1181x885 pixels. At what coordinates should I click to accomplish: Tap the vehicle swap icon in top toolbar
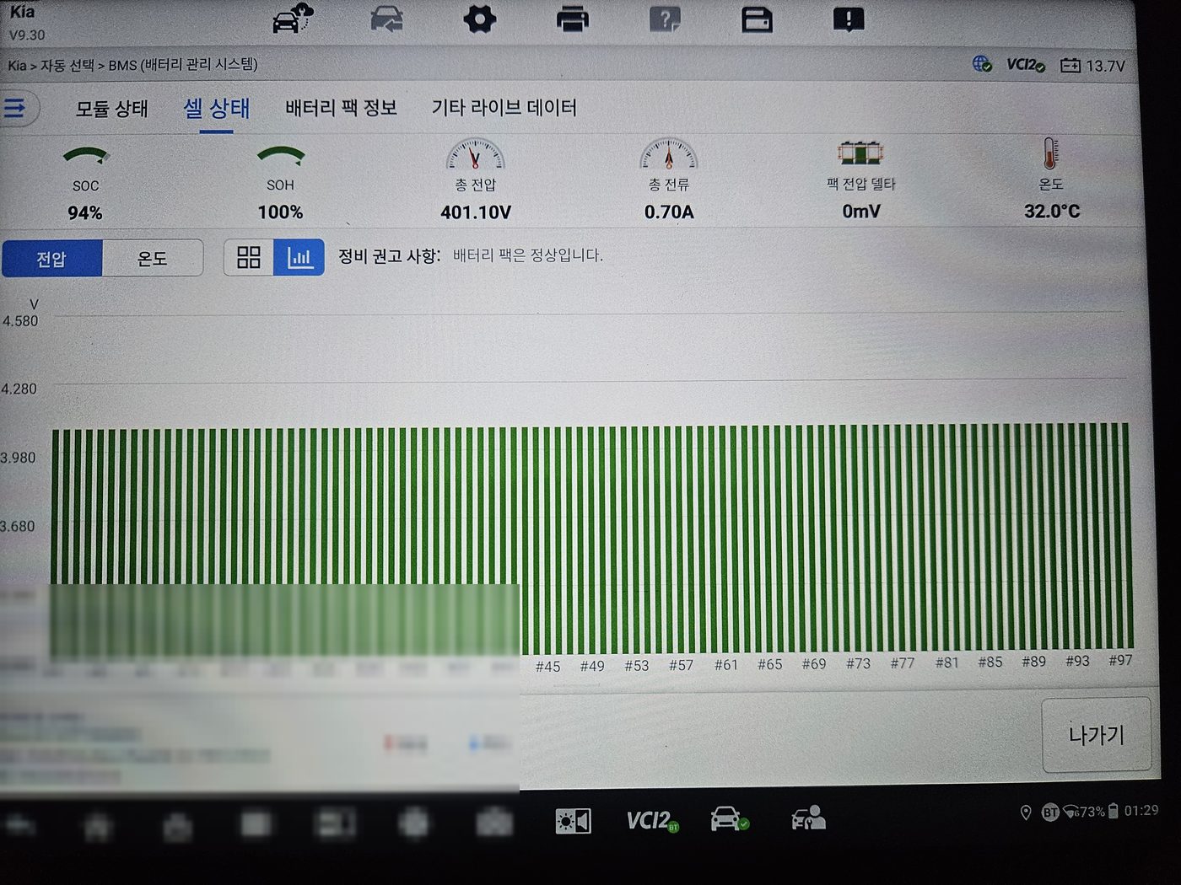pos(386,19)
